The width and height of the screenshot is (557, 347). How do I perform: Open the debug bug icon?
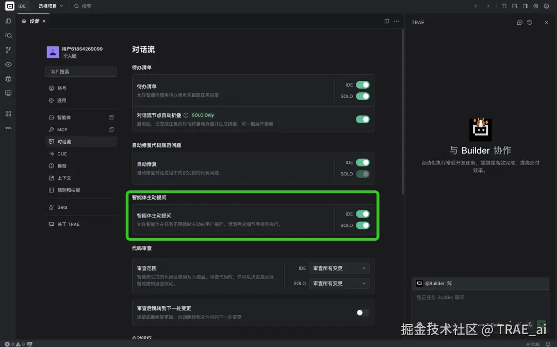[x=8, y=79]
